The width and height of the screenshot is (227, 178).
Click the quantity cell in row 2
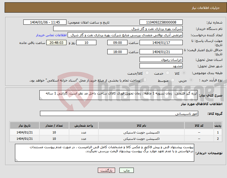pos(54,139)
